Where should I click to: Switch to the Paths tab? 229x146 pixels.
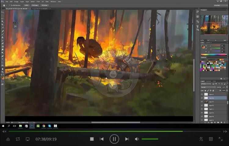(214, 81)
